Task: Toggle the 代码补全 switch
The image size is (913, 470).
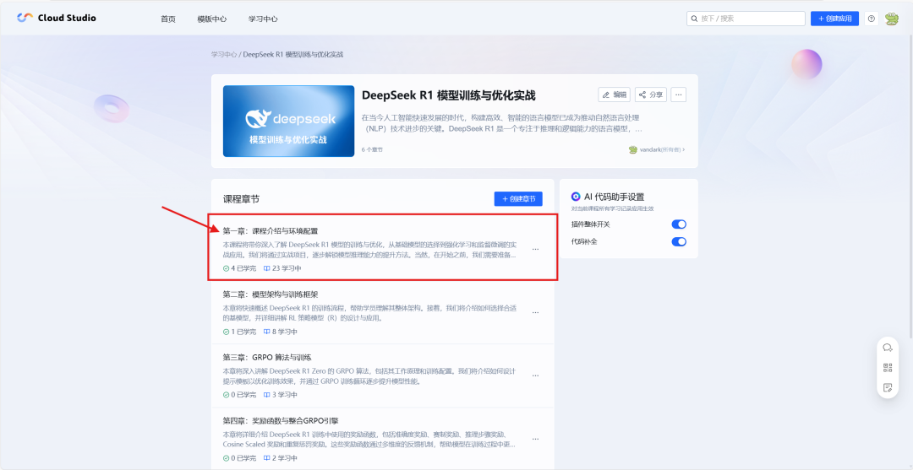Action: coord(679,241)
